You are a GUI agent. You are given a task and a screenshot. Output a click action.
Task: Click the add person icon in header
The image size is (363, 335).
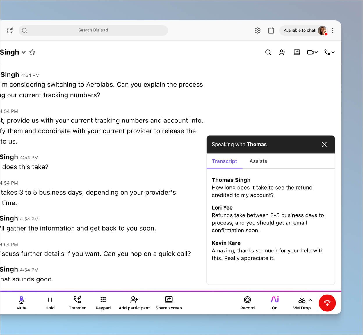pyautogui.click(x=282, y=52)
